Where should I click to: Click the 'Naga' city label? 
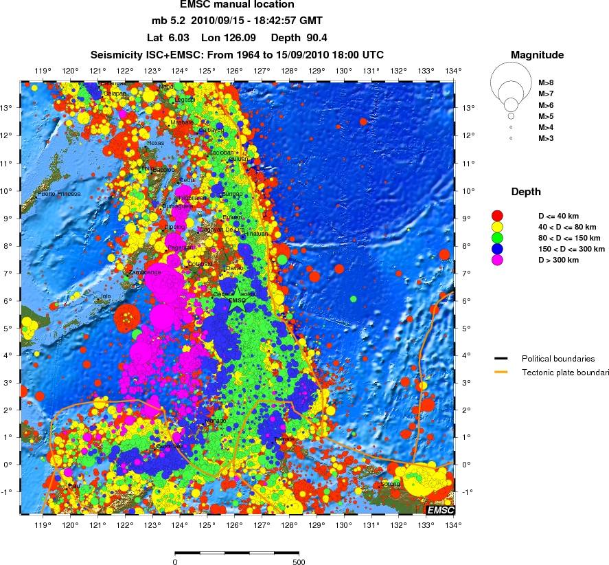point(166,87)
